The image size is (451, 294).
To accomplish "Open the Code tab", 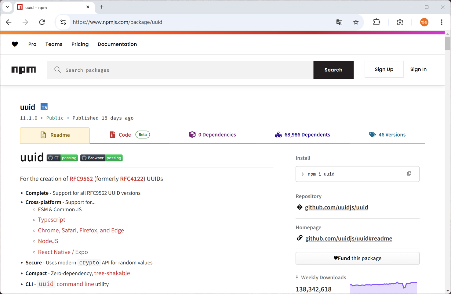I will 129,135.
